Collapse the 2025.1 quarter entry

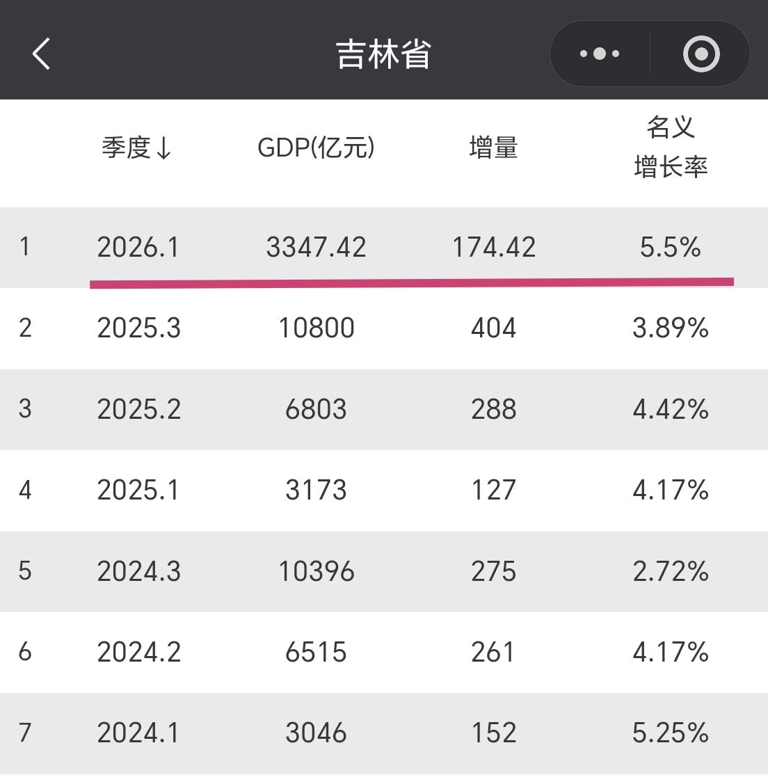click(384, 490)
